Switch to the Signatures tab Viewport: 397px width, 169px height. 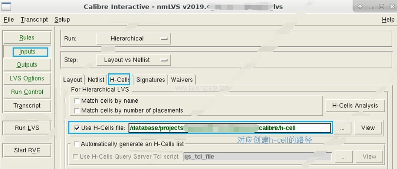(x=150, y=80)
